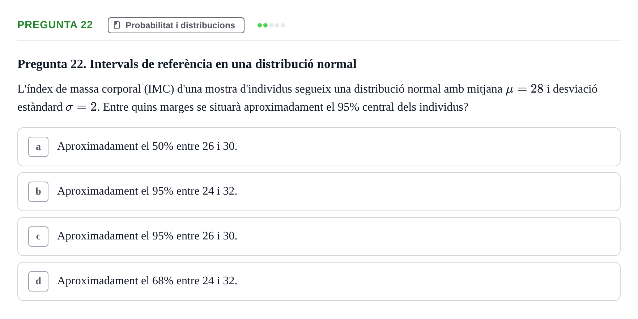Select answer letter box d
The height and width of the screenshot is (319, 638).
pos(38,281)
